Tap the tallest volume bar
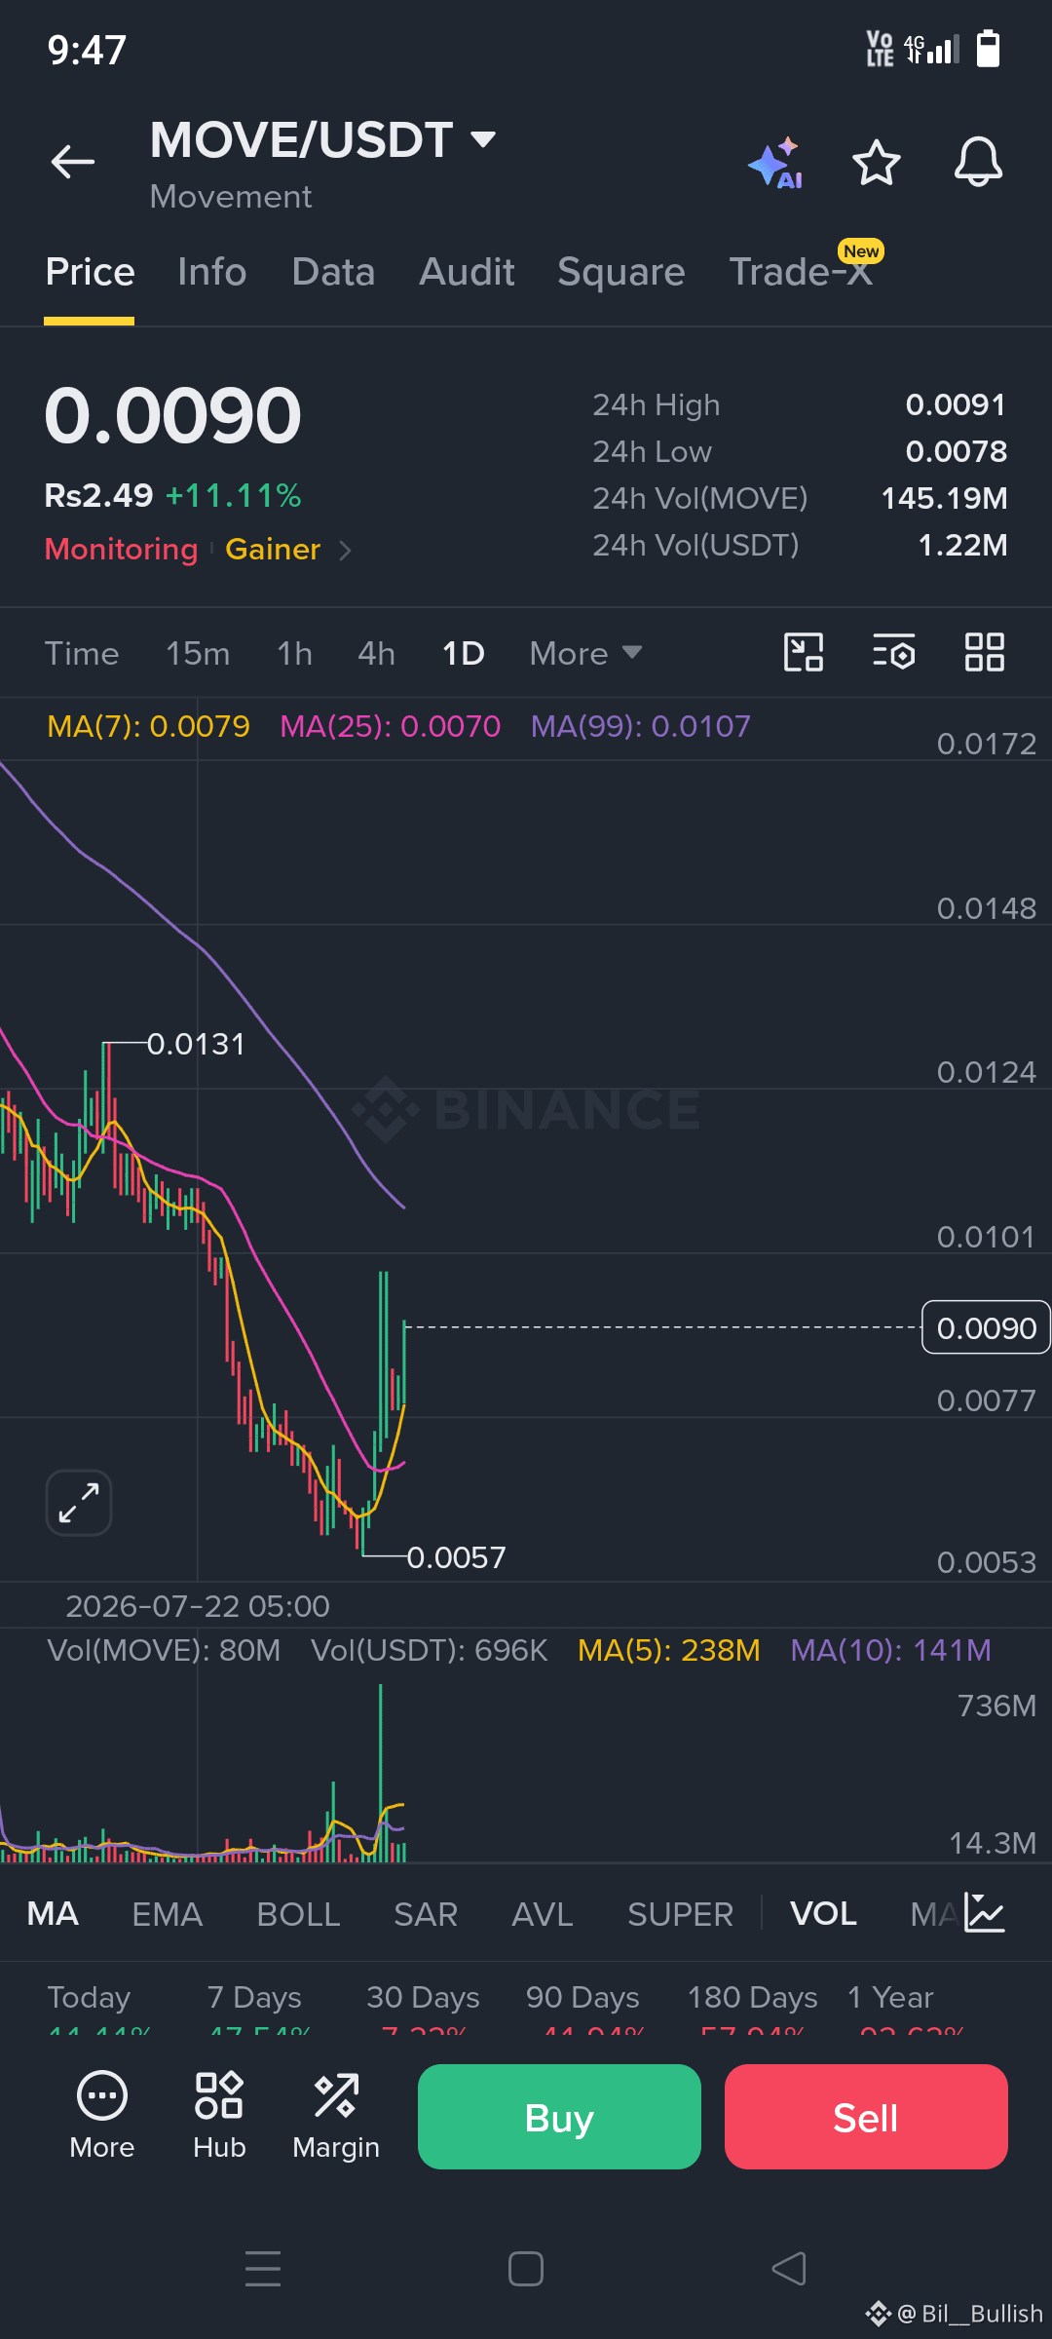 tap(381, 1773)
